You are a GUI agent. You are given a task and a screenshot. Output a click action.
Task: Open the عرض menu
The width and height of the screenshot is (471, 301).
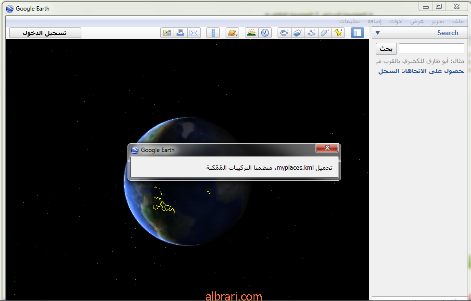click(417, 21)
